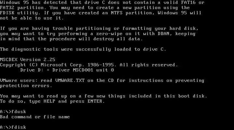
Task: Click the uppercase 'FDISK' utility mention
Action: [7, 13]
